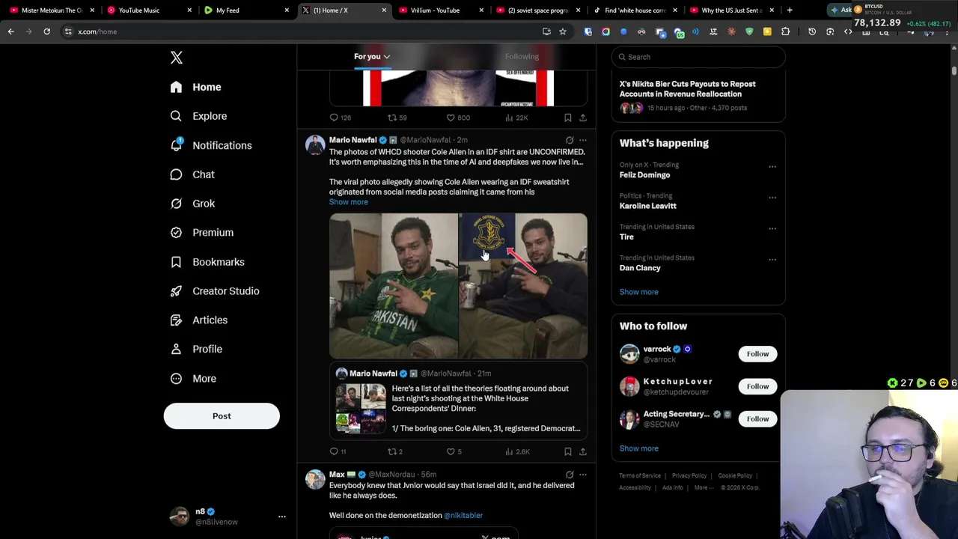Open Articles in the sidebar
Image resolution: width=958 pixels, height=539 pixels.
pos(199,320)
